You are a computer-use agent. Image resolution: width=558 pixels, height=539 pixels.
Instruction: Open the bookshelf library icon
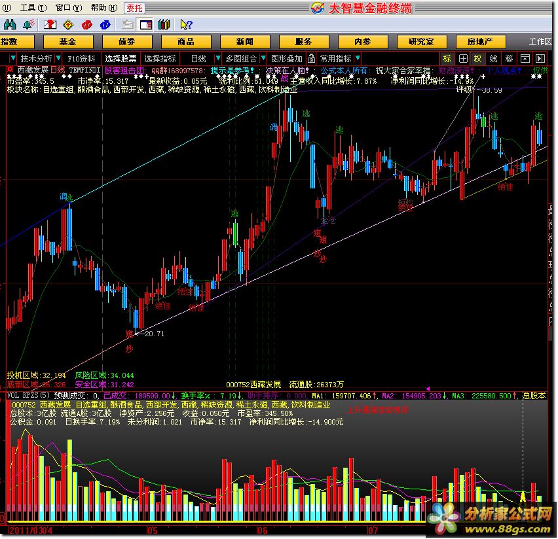pos(164,25)
